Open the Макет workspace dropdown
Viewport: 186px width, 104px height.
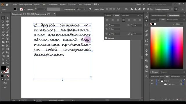[x=140, y=4]
